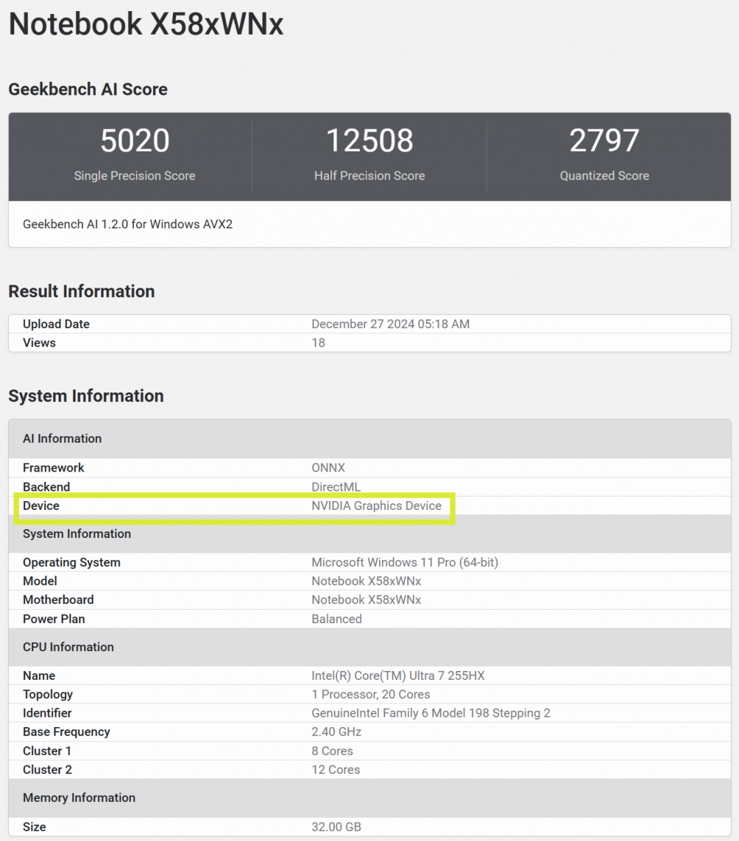Click the DirectML backend value
This screenshot has width=739, height=841.
click(336, 486)
